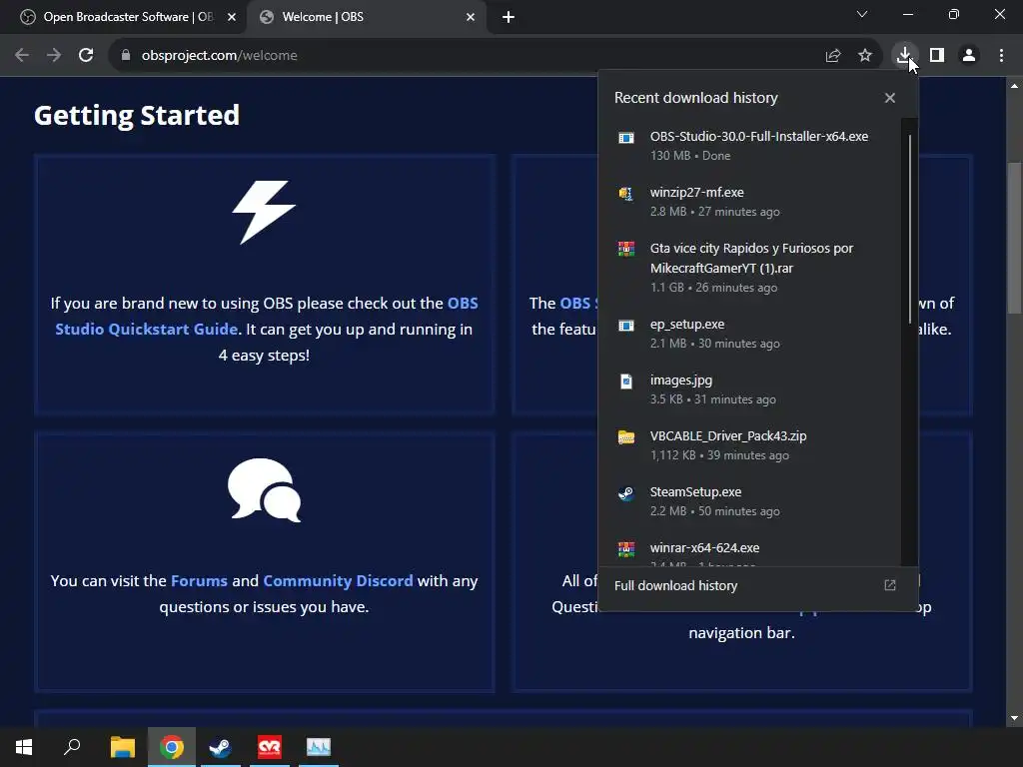The width and height of the screenshot is (1023, 767).
Task: Open the Chrome downloads toolbar icon
Action: pyautogui.click(x=904, y=55)
